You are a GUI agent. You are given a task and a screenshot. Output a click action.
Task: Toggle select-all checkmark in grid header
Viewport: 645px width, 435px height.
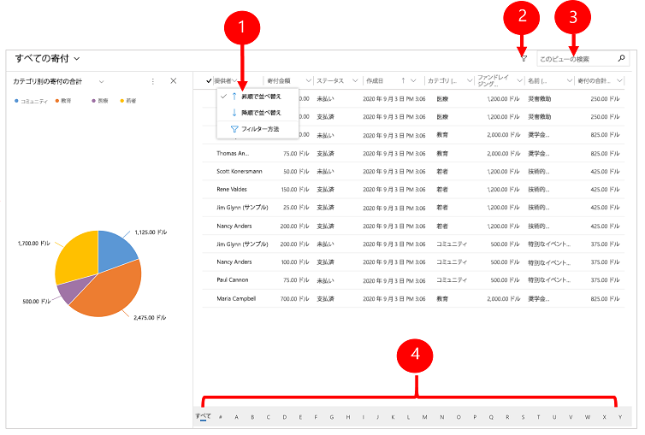209,81
